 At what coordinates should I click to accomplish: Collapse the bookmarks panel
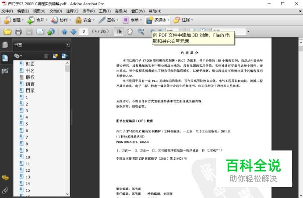67,45
